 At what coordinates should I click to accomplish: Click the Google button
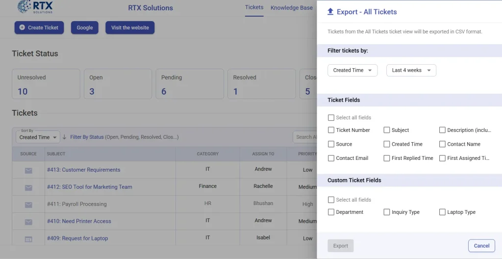pos(84,27)
